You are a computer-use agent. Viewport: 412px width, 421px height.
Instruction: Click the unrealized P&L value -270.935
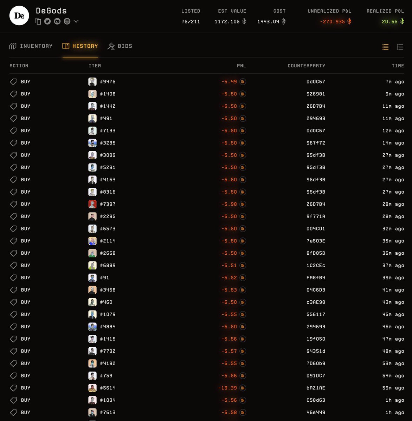coord(332,22)
